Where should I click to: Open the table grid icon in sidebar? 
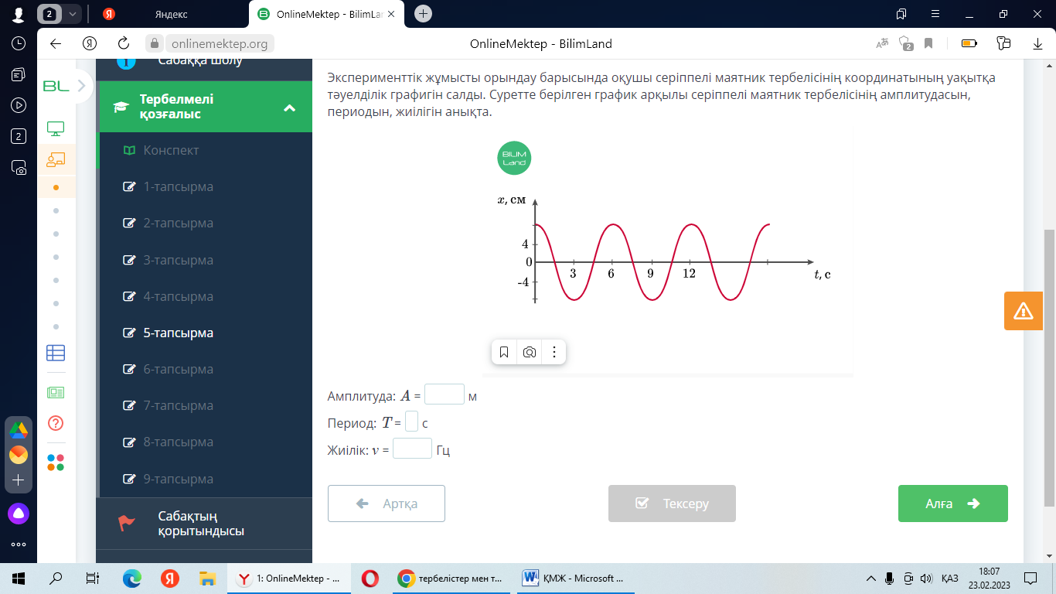[56, 353]
